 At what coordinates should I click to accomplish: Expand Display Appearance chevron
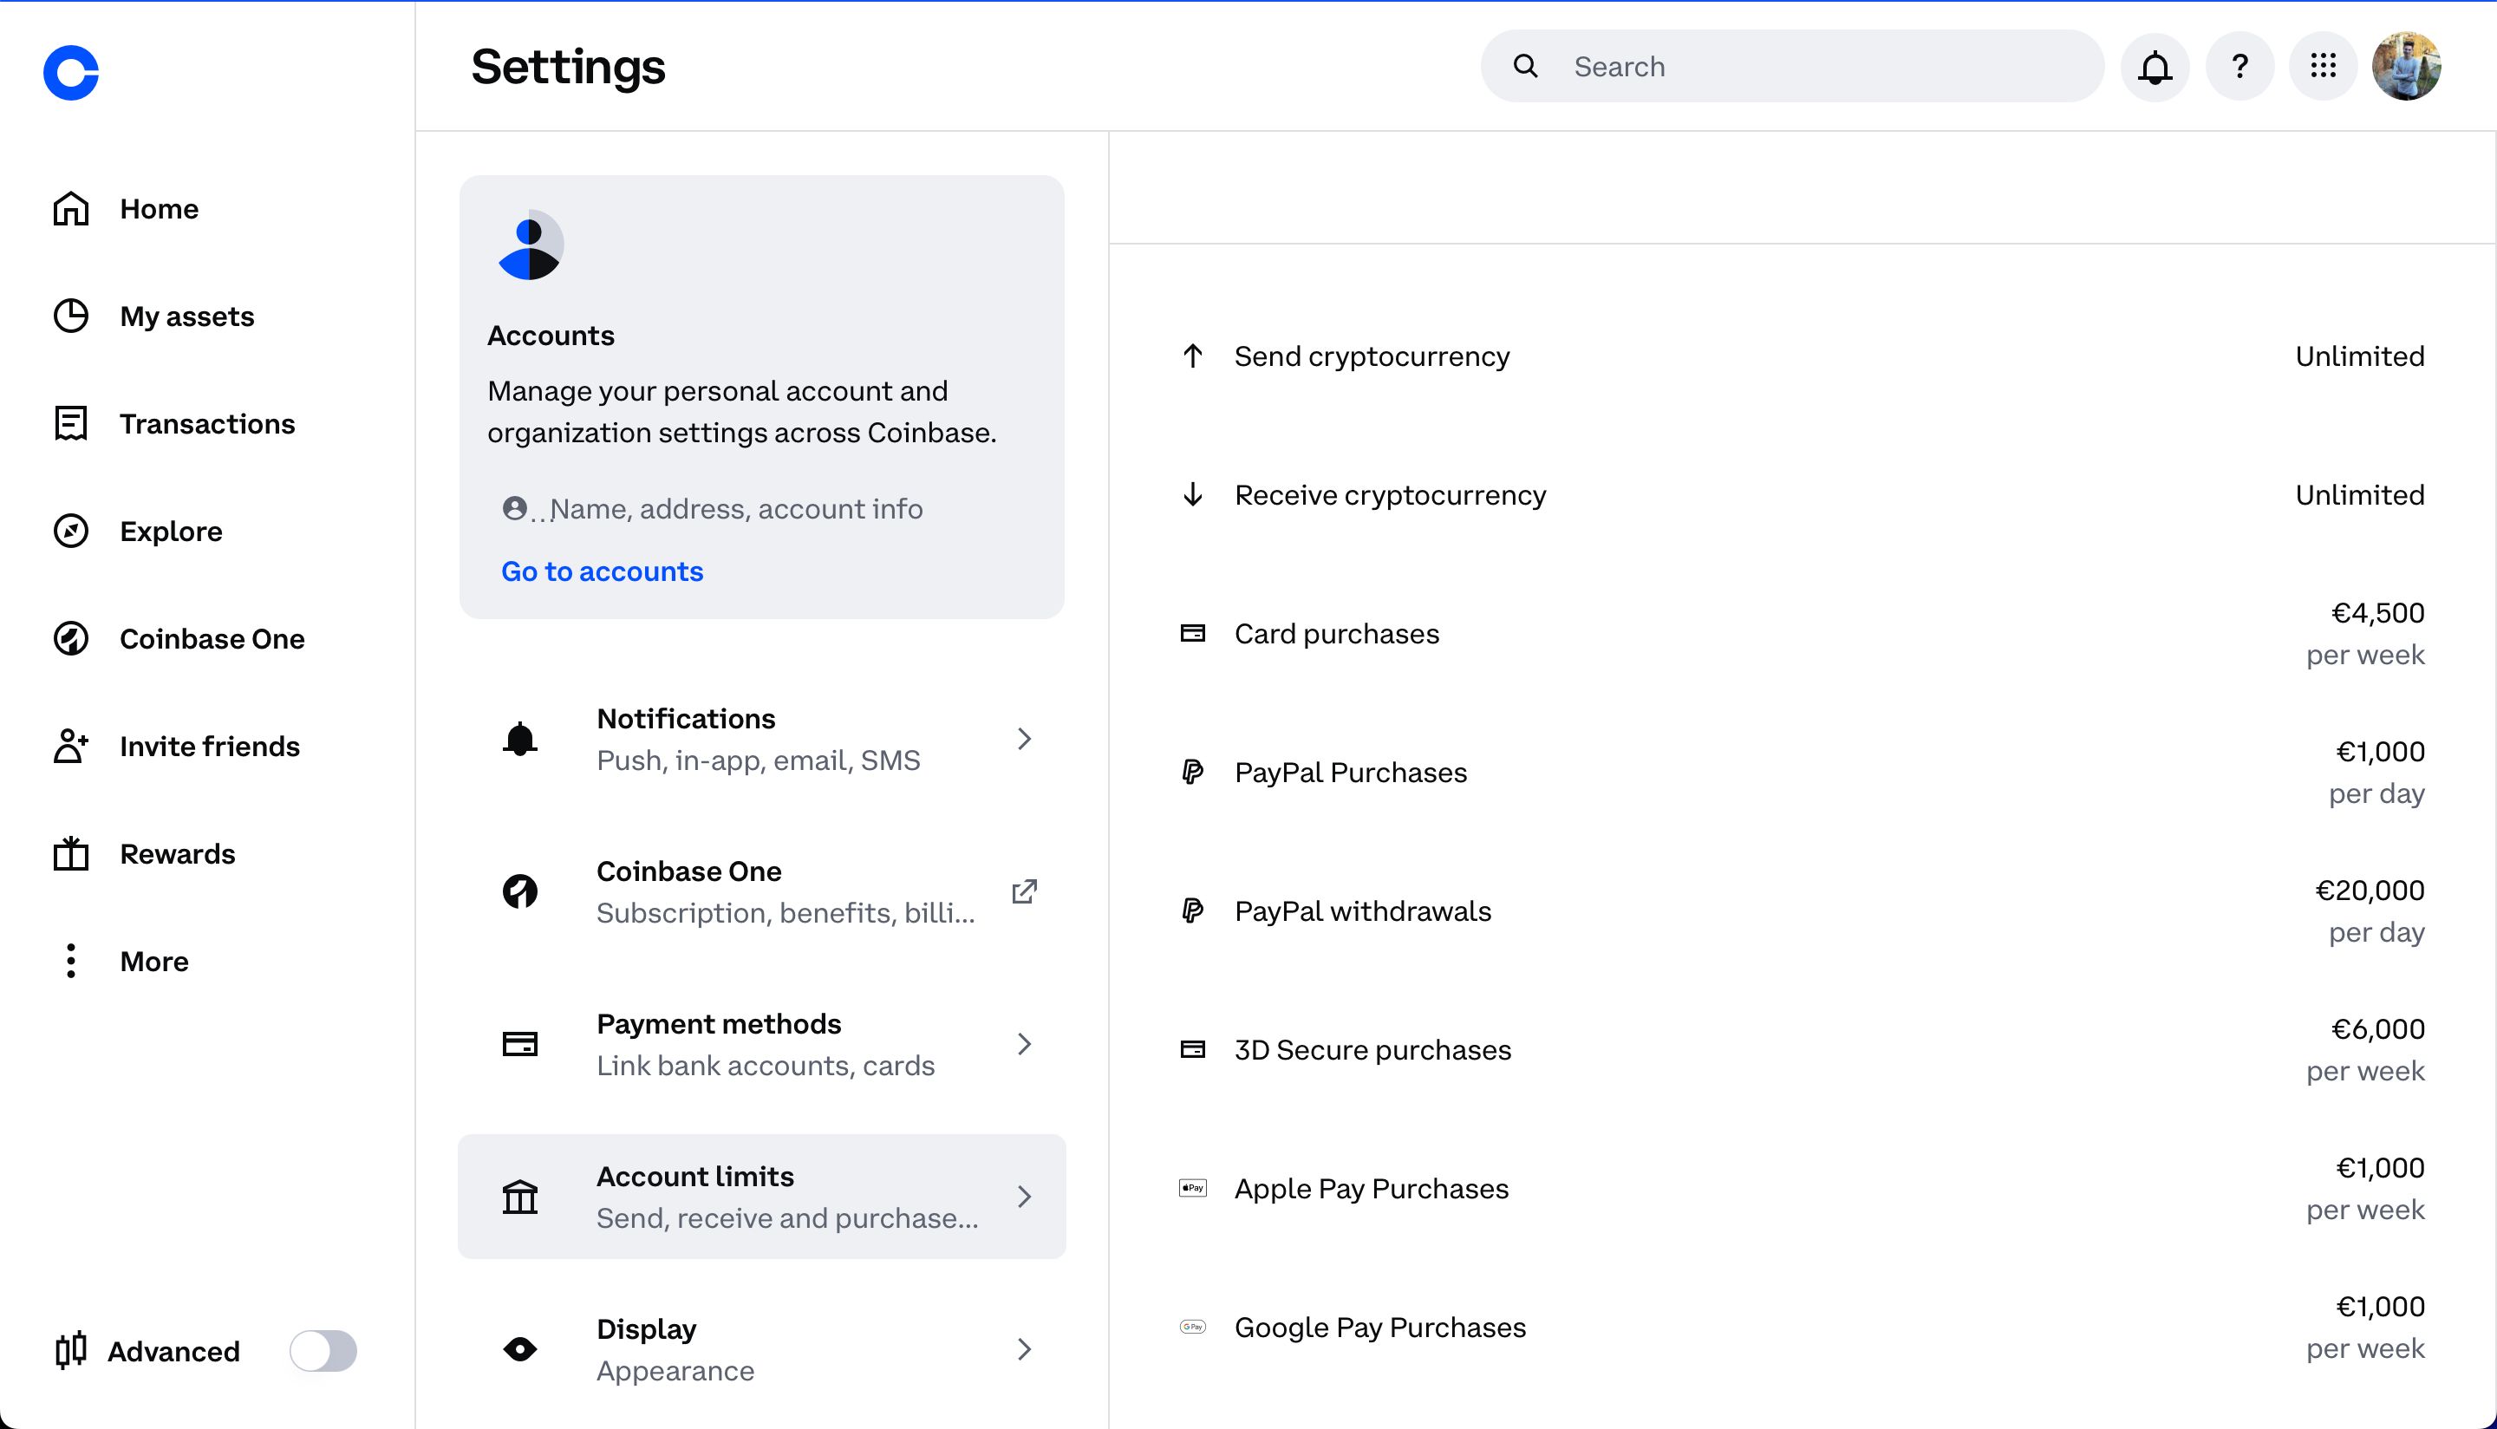tap(1024, 1348)
